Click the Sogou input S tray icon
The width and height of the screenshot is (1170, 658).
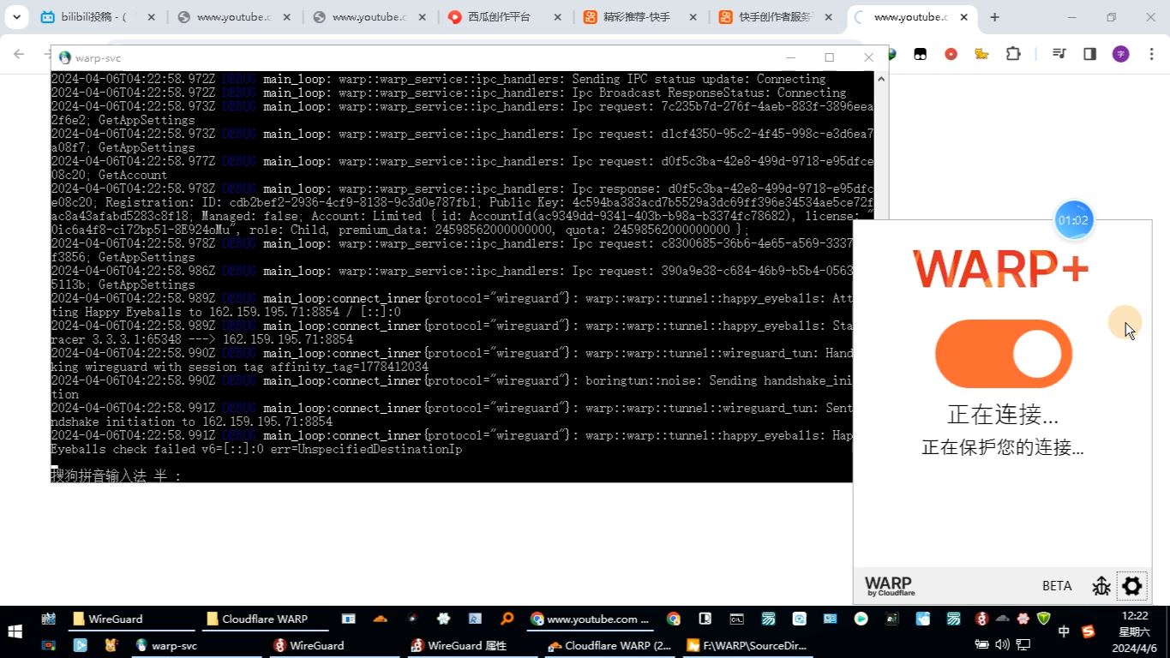coord(1089,631)
